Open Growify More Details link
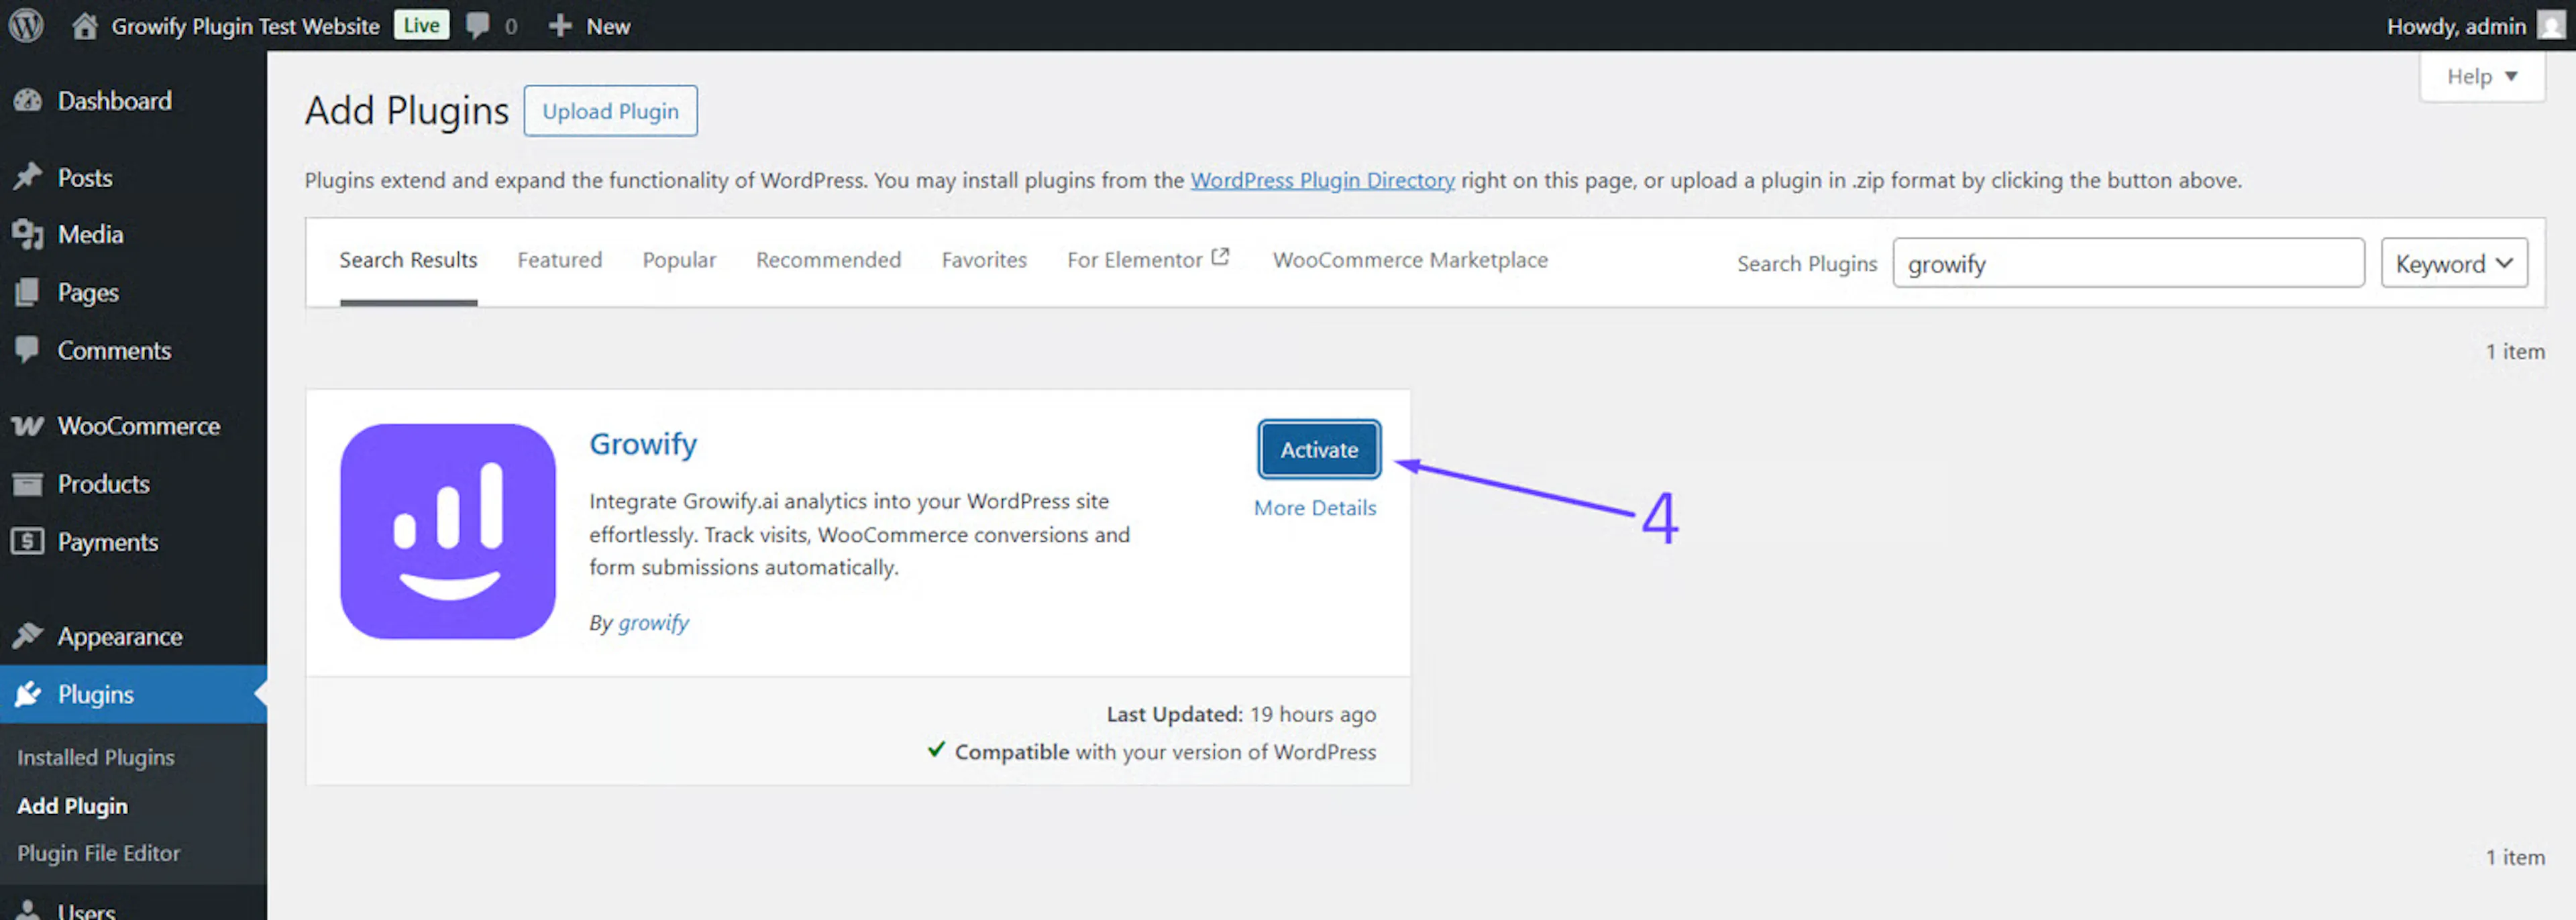Viewport: 2576px width, 920px height. (1314, 508)
